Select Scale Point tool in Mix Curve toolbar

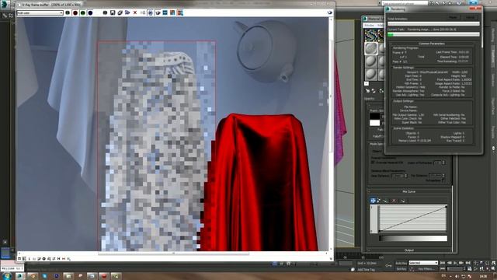click(x=380, y=201)
